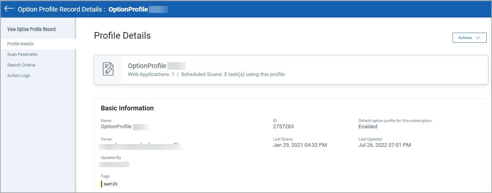Collapse the Basic Information panel
This screenshot has height=193, width=492.
pyautogui.click(x=127, y=108)
